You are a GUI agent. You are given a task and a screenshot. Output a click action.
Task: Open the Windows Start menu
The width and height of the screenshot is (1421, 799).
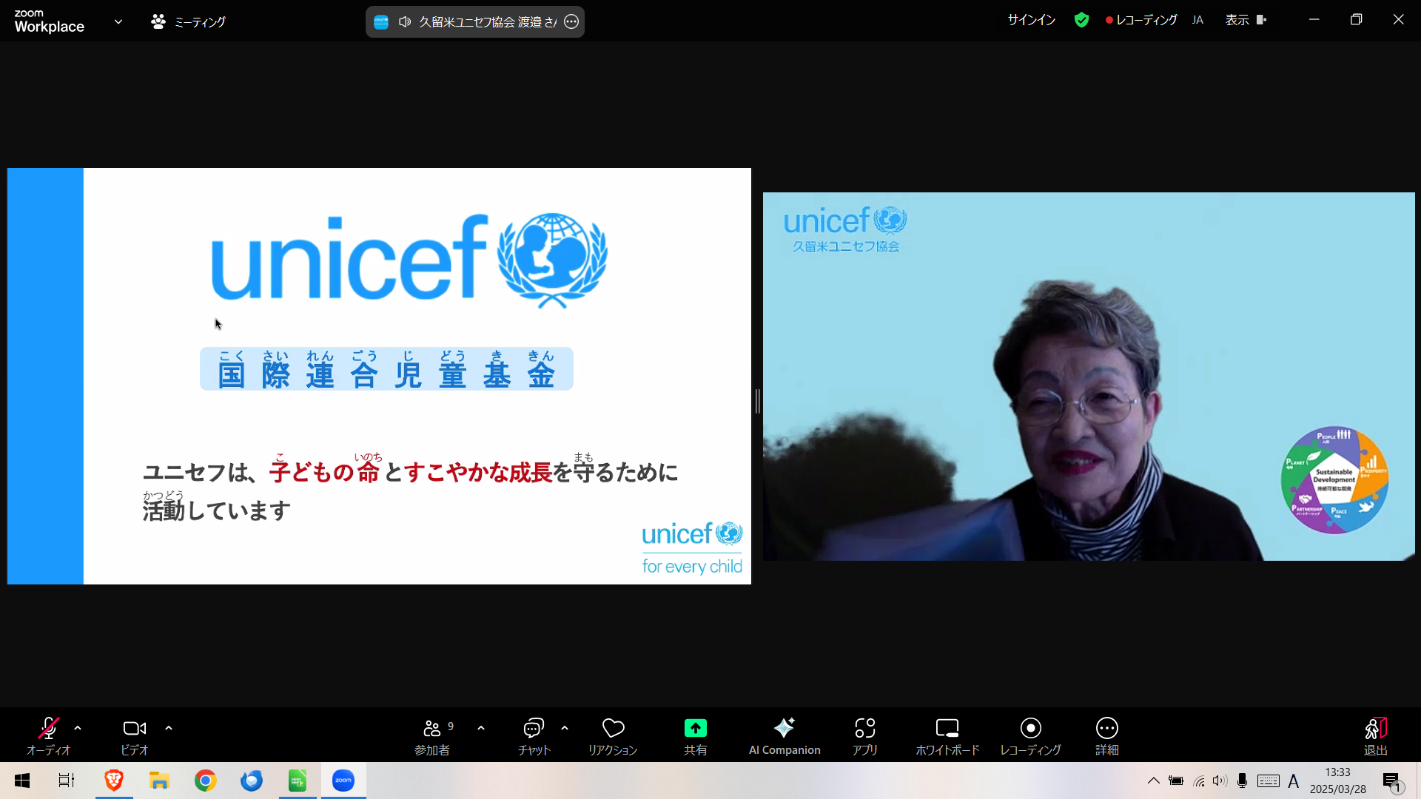click(x=22, y=781)
